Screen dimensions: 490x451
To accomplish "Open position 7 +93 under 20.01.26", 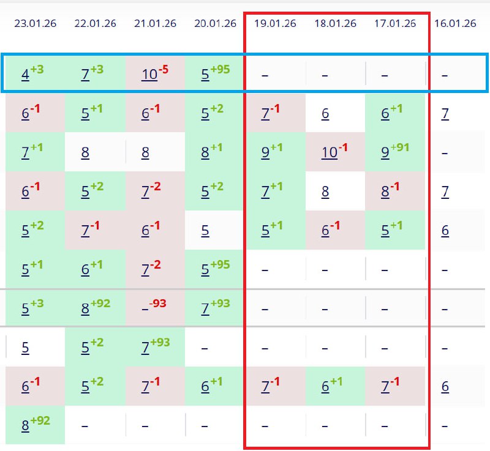I will [206, 309].
